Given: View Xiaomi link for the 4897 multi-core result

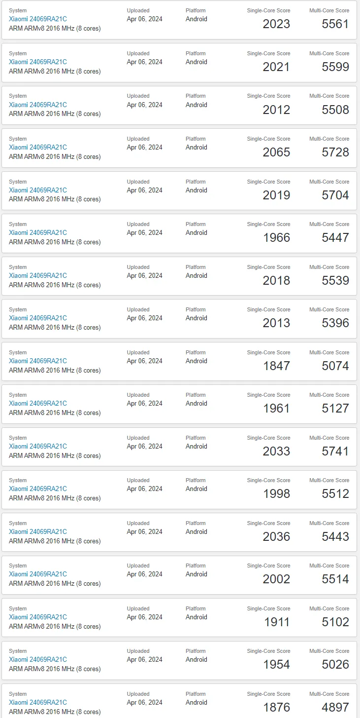Looking at the screenshot, I should point(38,702).
